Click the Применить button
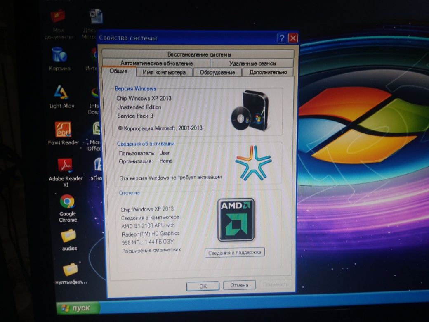Screen dimensions: 429x322 click(276, 284)
